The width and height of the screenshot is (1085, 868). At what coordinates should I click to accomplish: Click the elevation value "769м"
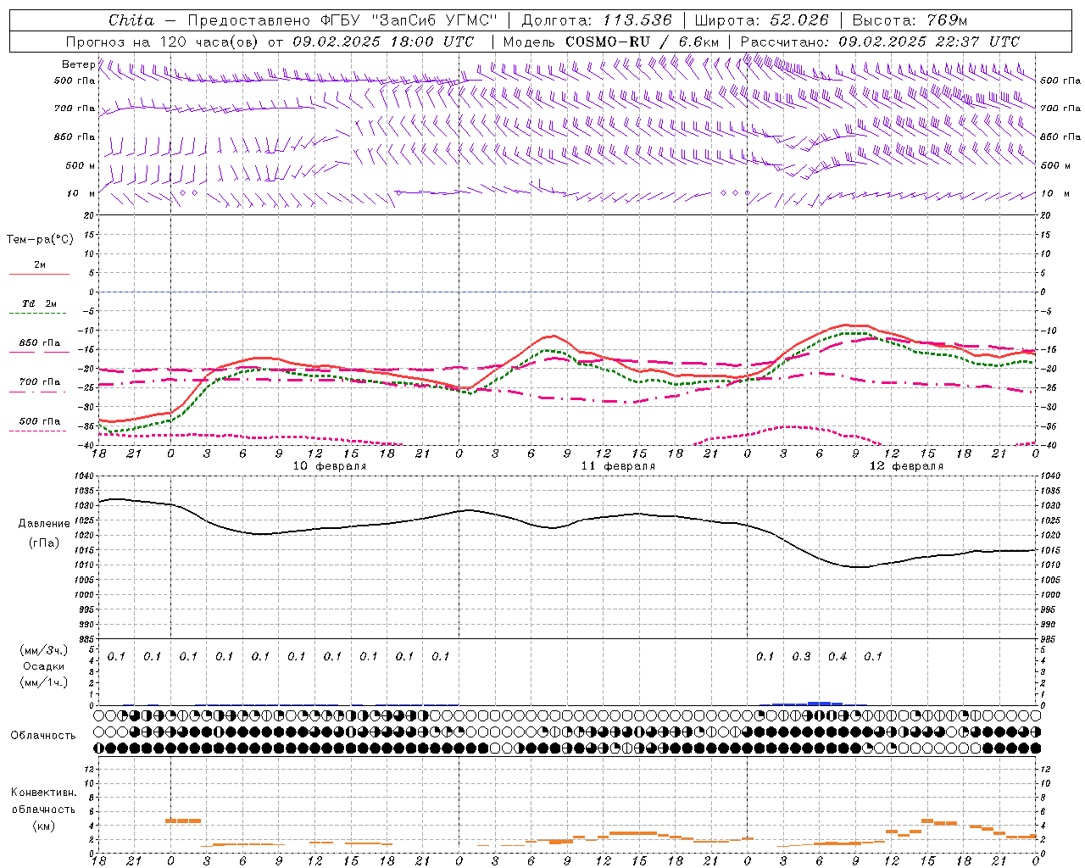click(x=948, y=20)
